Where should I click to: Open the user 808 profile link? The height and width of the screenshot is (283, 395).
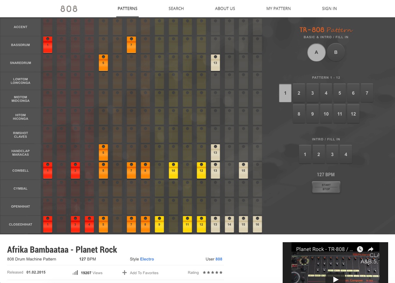coord(219,259)
